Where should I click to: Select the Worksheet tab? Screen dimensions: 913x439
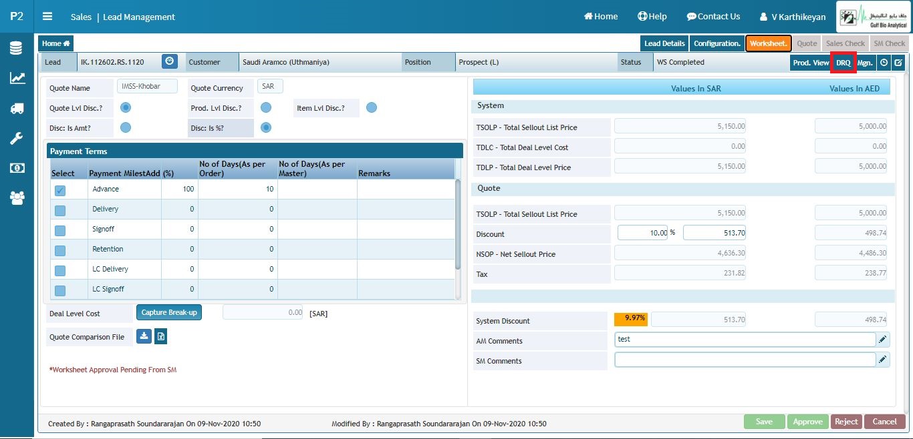coord(769,43)
